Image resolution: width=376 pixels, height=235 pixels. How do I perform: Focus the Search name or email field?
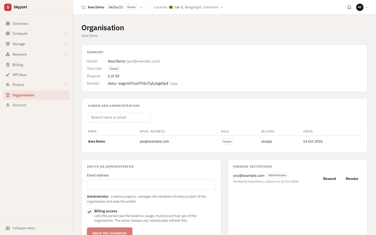pyautogui.click(x=119, y=117)
